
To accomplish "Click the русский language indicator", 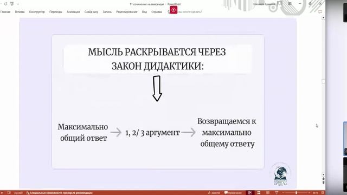I will (x=18, y=193).
